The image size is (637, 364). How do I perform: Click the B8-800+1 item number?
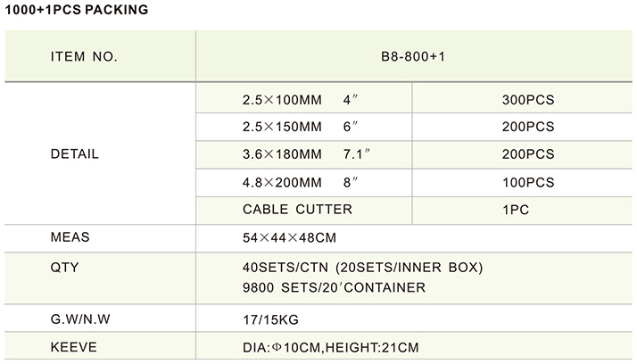point(412,56)
